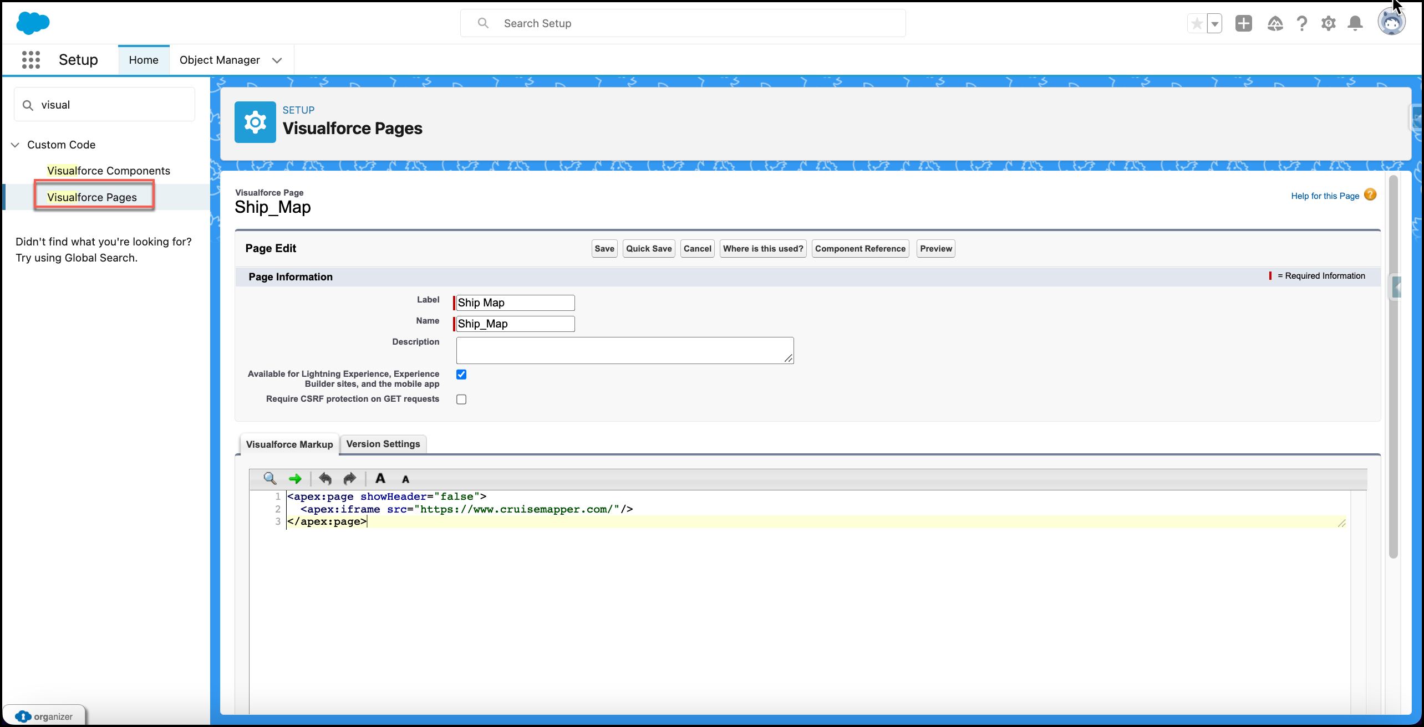
Task: Switch to the Version Settings tab
Action: [383, 444]
